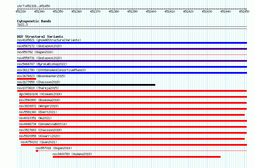The height and width of the screenshot is (168, 255).
Task: Select short red bar under esv3676823
Action: click(x=27, y=79)
